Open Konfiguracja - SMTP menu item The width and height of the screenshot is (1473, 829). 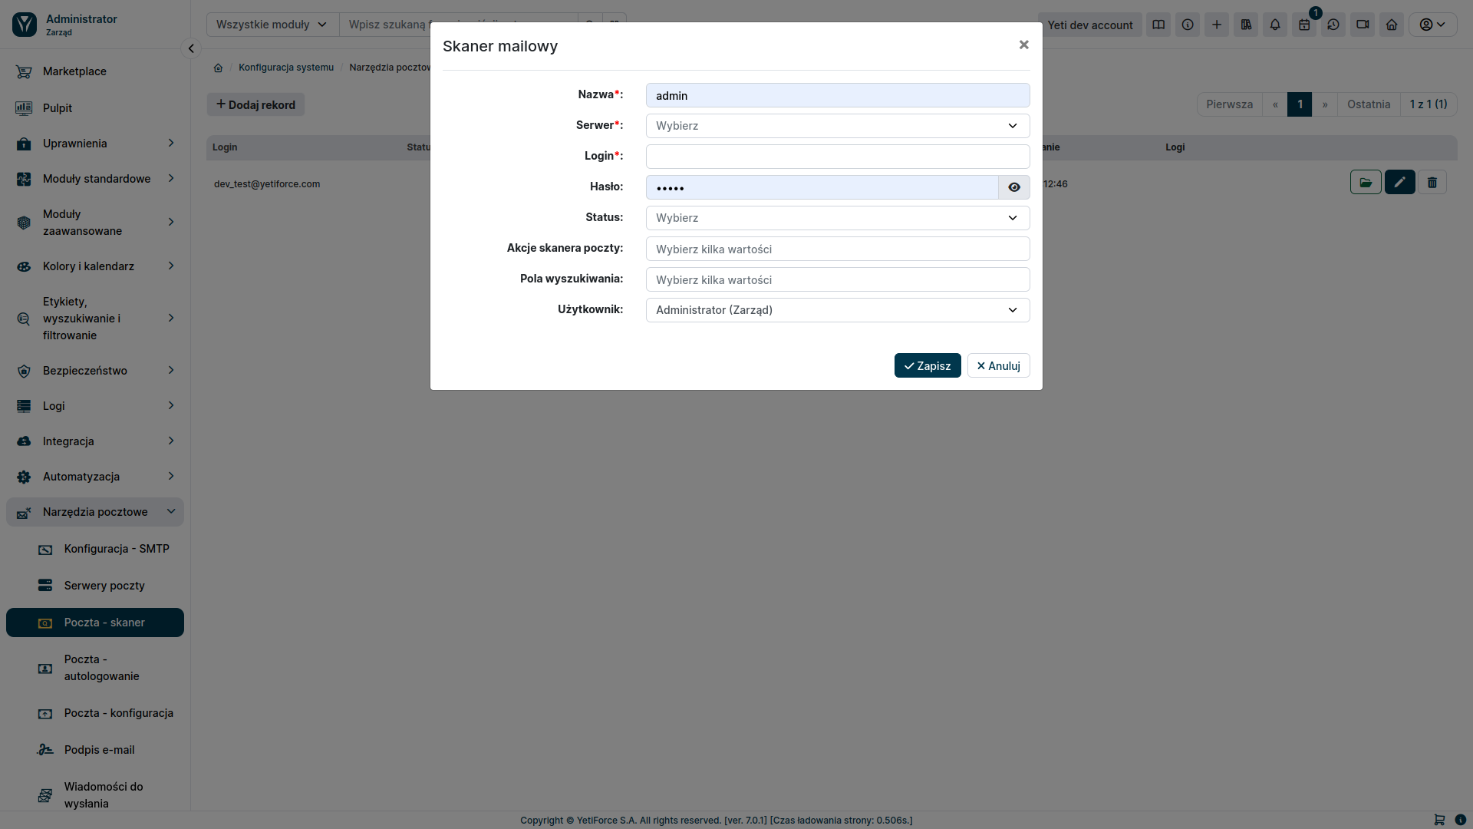117,547
